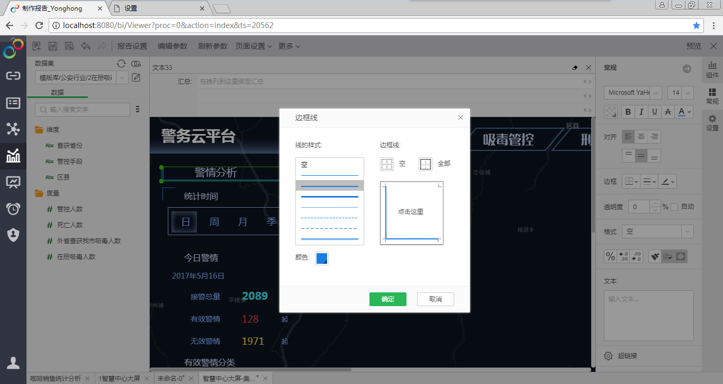Open the '报告设置' menu item
Viewport: 723px width, 384px height.
(x=132, y=46)
